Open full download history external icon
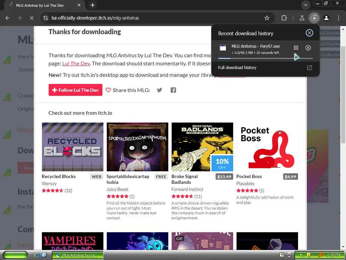Image resolution: width=346 pixels, height=260 pixels. pyautogui.click(x=310, y=68)
